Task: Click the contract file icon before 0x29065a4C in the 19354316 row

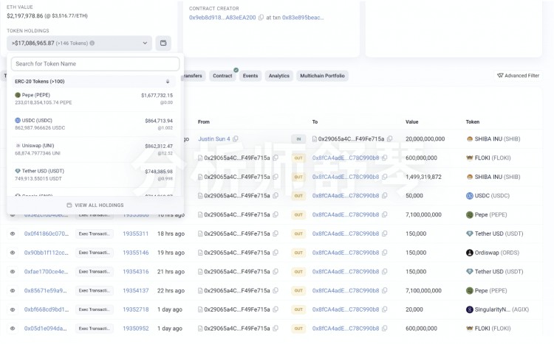Action: pyautogui.click(x=200, y=271)
